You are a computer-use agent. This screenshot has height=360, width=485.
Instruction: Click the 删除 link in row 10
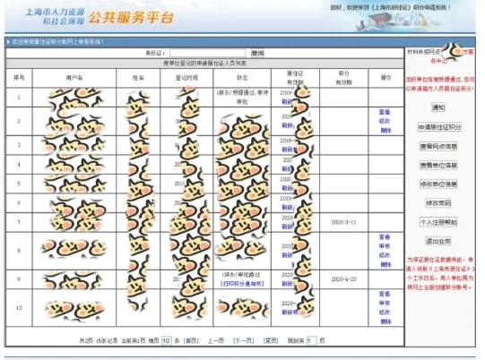click(385, 321)
